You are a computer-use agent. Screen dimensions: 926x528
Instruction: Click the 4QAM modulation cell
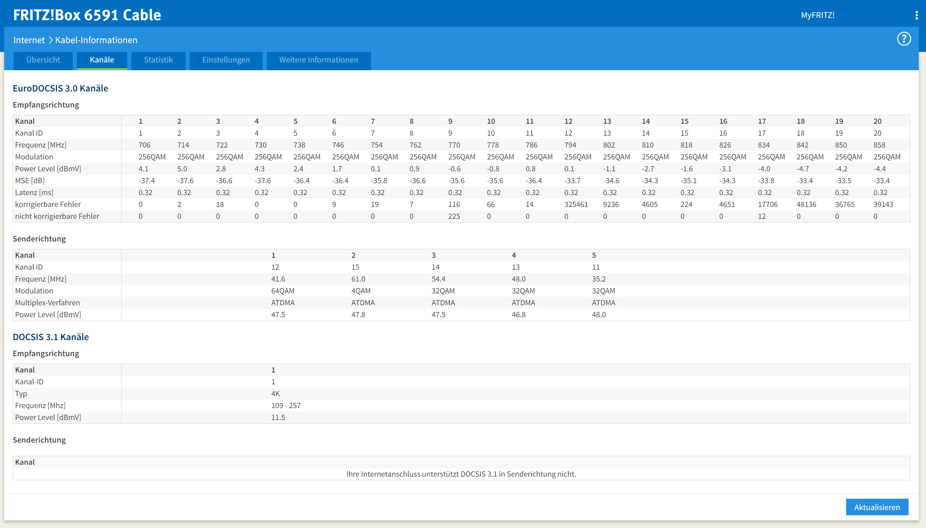(361, 291)
